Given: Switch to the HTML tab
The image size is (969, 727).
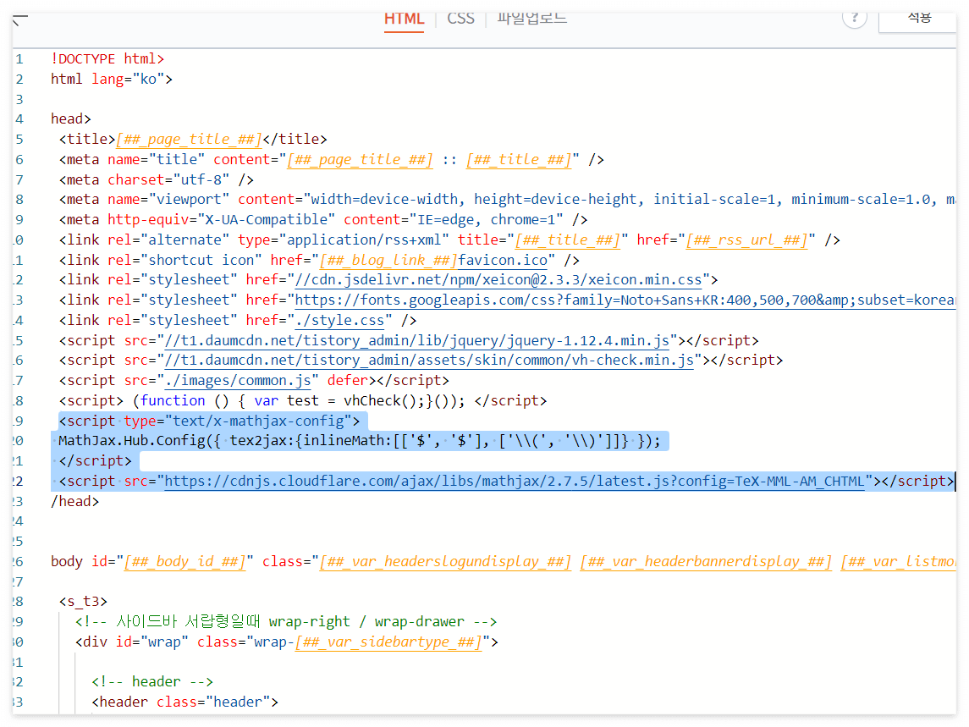Looking at the screenshot, I should click(x=405, y=19).
